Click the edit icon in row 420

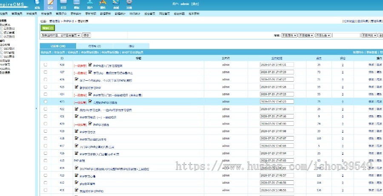pos(90,123)
